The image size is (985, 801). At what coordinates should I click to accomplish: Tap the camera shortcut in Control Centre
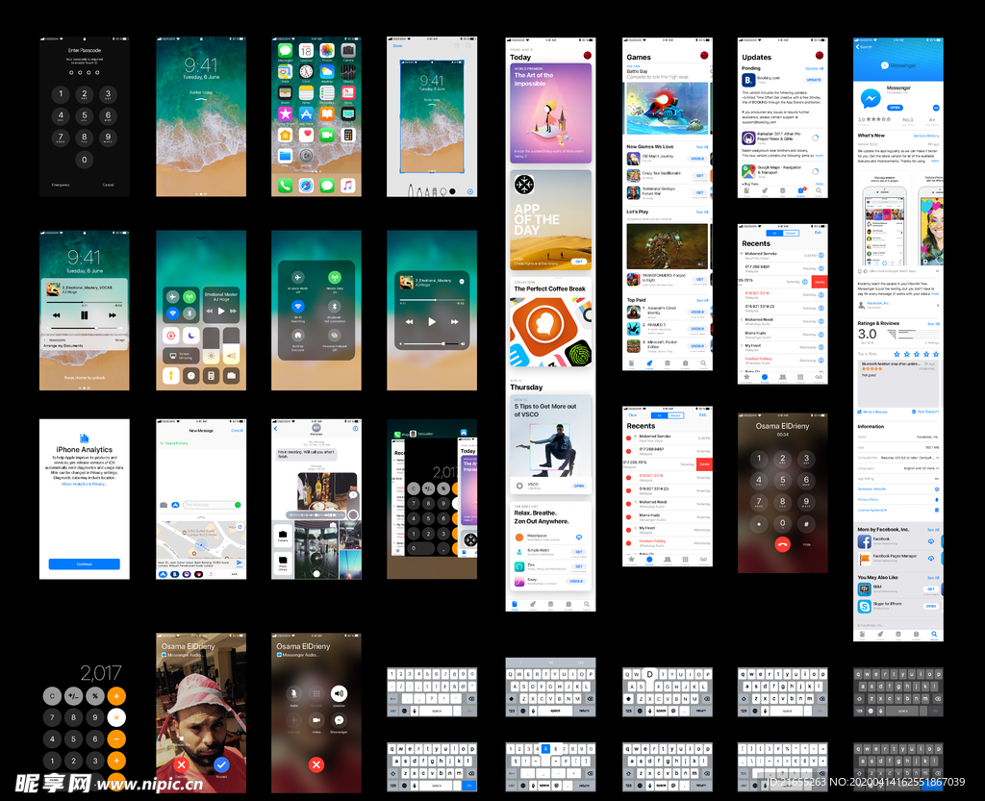[x=232, y=375]
